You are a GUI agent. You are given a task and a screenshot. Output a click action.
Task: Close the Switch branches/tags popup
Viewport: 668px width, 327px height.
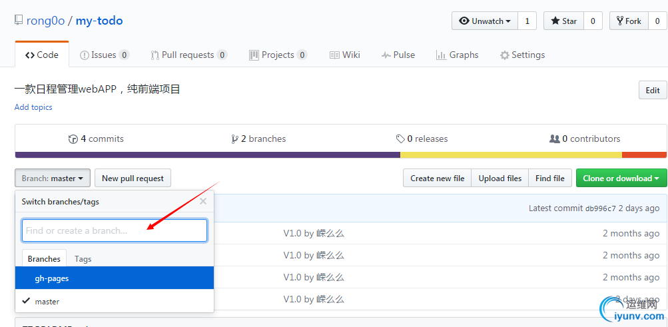[203, 201]
